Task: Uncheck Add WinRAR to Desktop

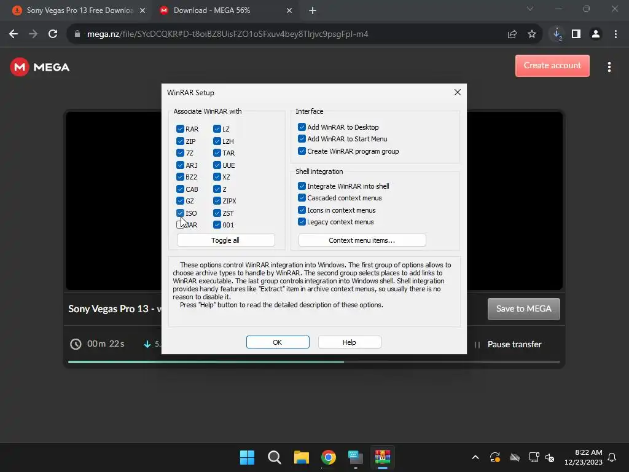Action: [302, 127]
